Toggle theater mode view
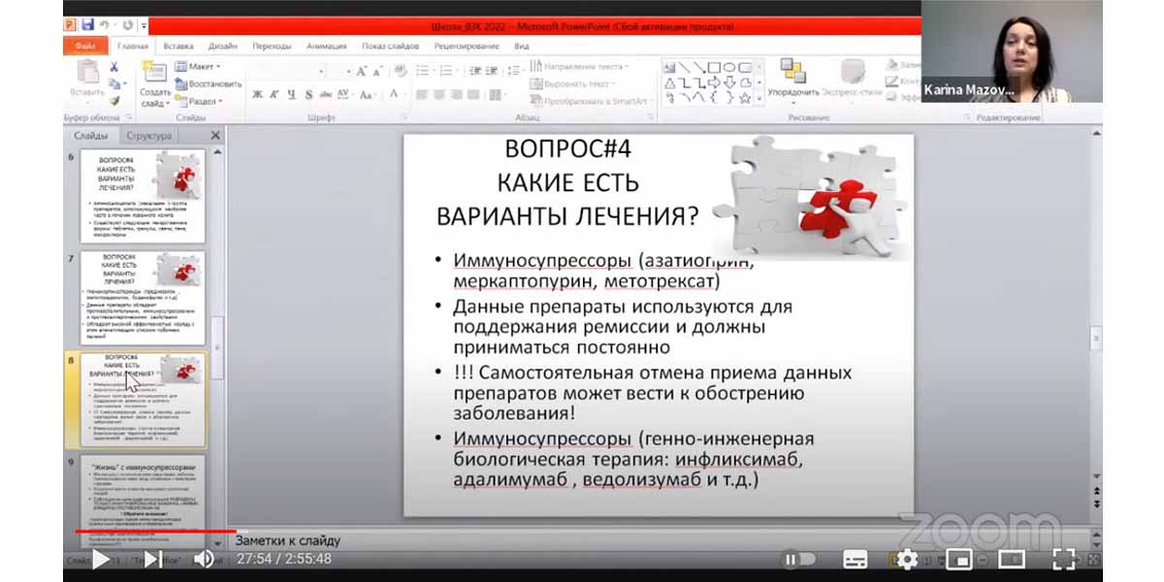1164x582 pixels. click(x=1012, y=560)
